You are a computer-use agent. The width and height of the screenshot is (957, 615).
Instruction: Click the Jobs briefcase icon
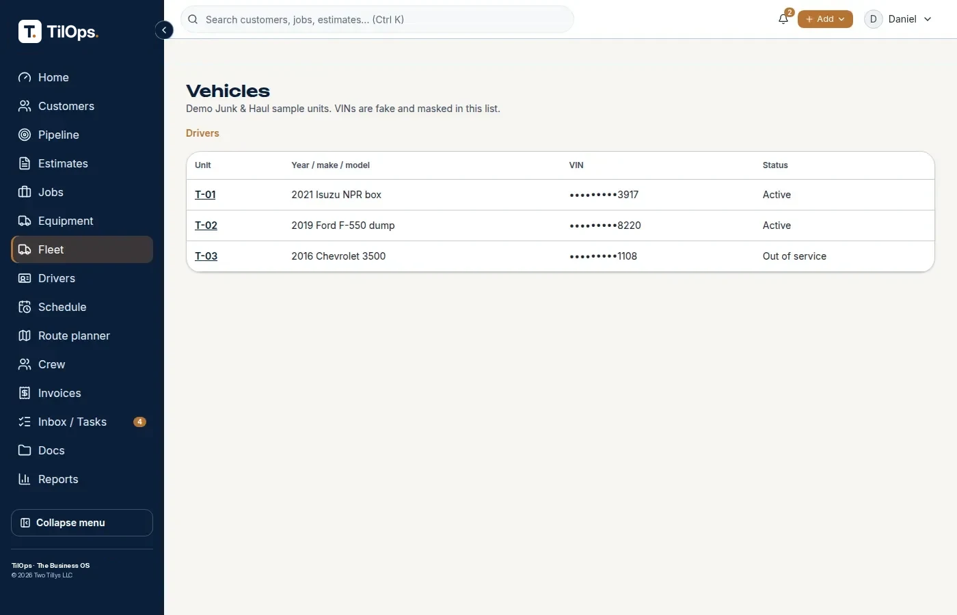[x=25, y=192]
